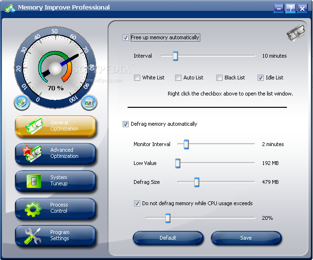Click the free memory Interval slider thumb
This screenshot has width=313, height=260.
coord(176,56)
